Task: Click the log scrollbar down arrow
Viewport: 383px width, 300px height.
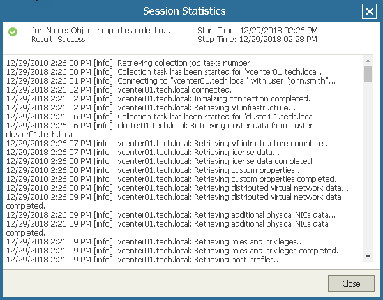Action: [x=368, y=256]
